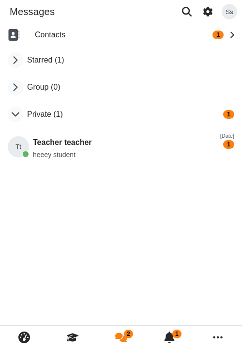Expand the Group conversations section

[x=15, y=87]
